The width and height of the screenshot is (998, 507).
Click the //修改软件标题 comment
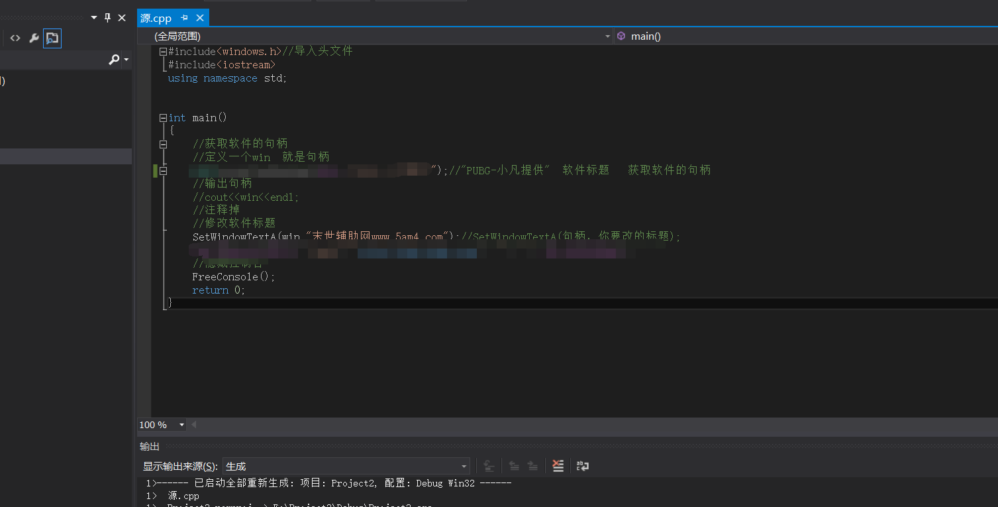point(234,223)
